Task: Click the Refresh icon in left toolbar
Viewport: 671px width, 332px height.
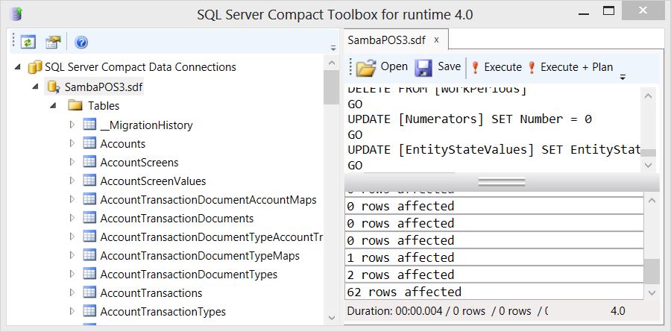Action: click(x=28, y=42)
